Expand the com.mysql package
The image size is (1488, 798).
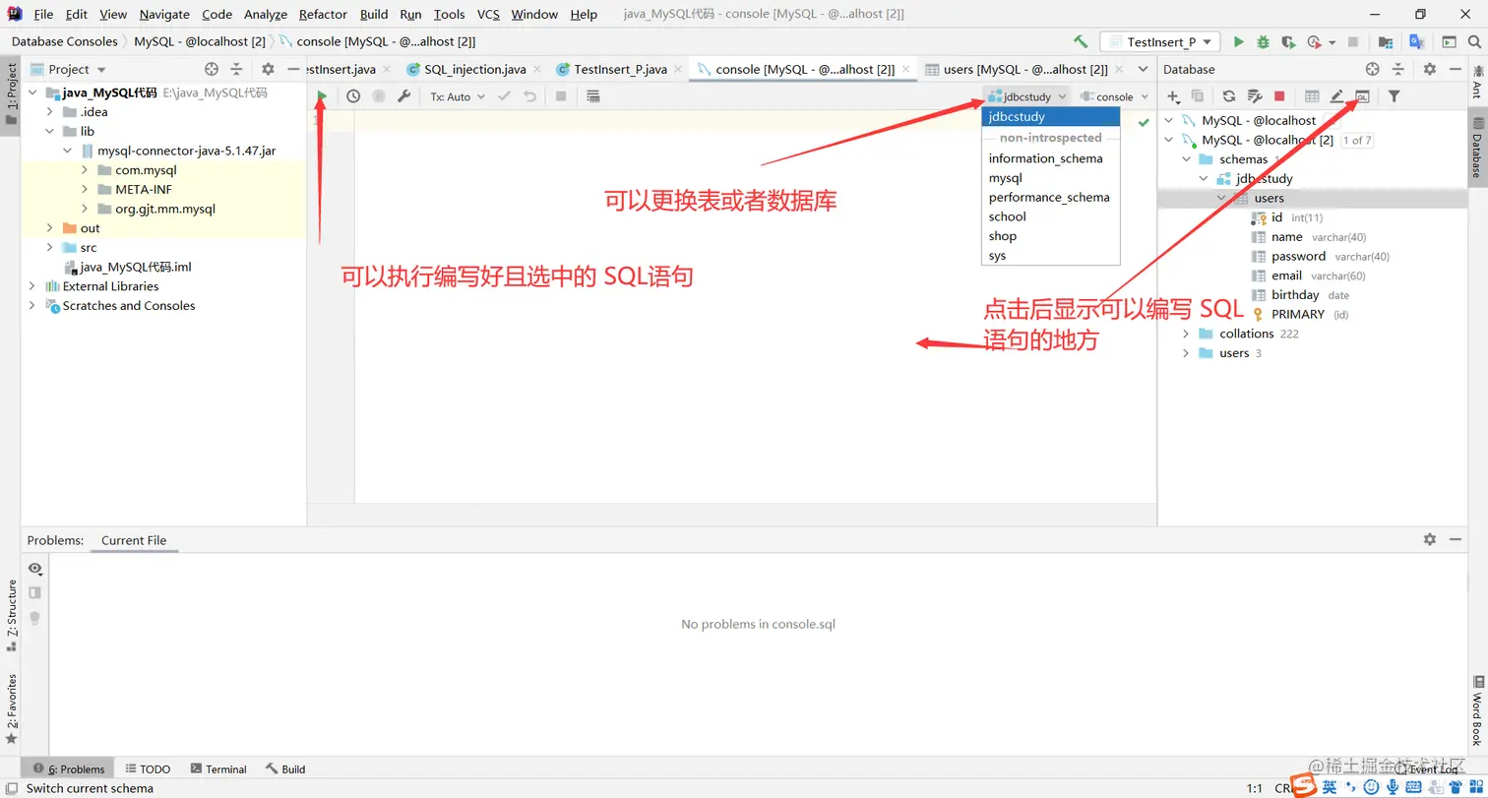pos(85,170)
